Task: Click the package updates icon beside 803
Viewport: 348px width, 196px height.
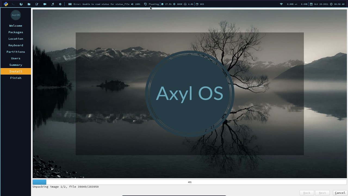Action: 197,4
